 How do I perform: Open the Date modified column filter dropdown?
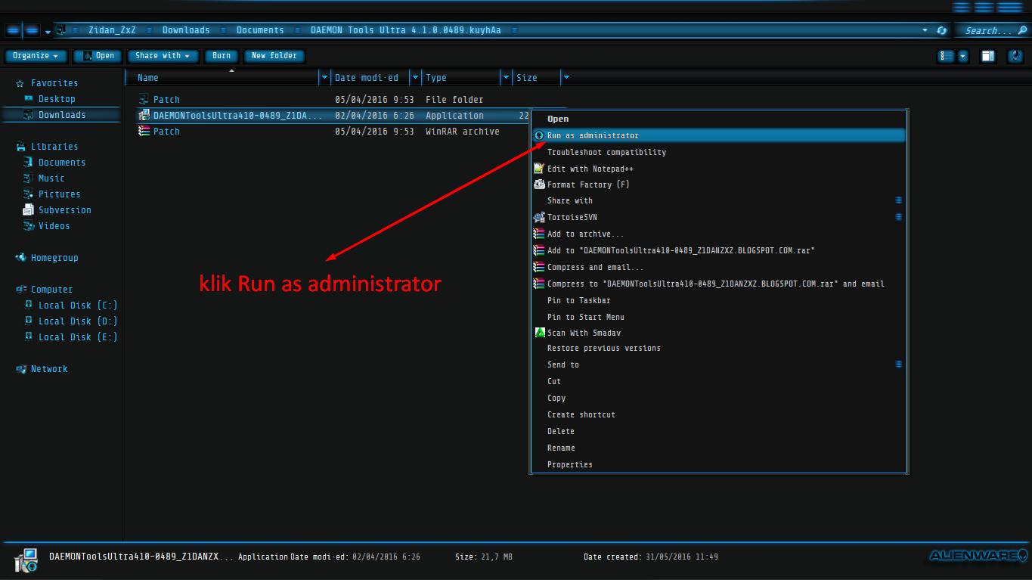[415, 77]
